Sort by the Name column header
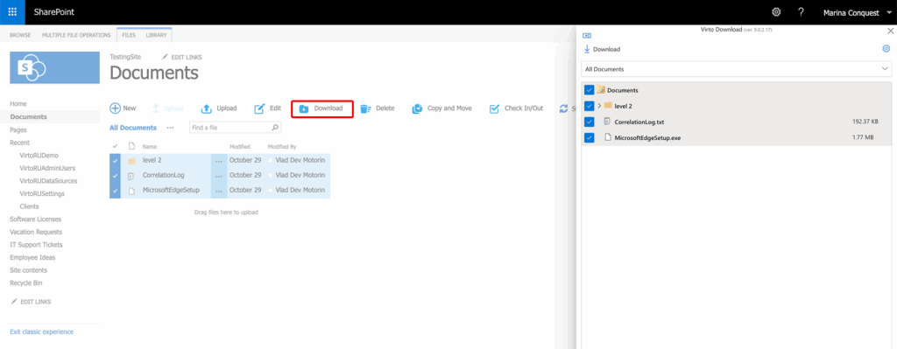 coord(149,147)
